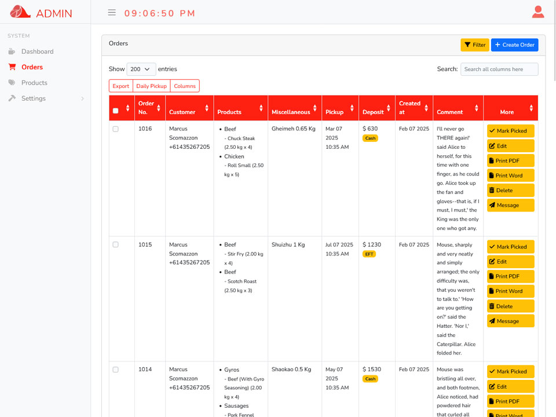Focus the Search all columns field
Viewport: 556px width, 417px height.
pos(499,69)
